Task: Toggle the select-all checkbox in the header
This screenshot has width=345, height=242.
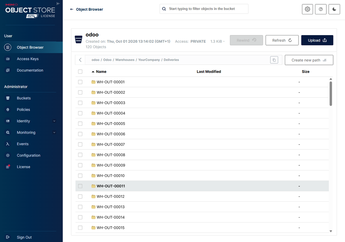Action: (80, 71)
